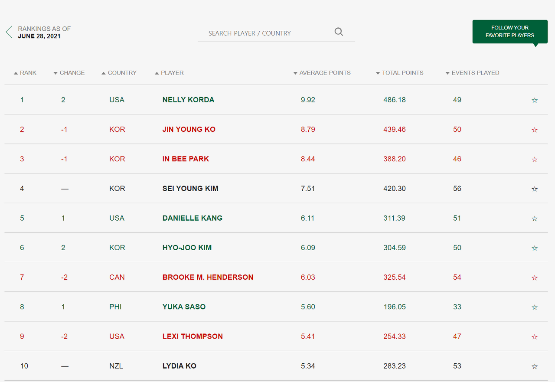Add Lydia Ko to favorites star
555x382 pixels.
pyautogui.click(x=534, y=366)
